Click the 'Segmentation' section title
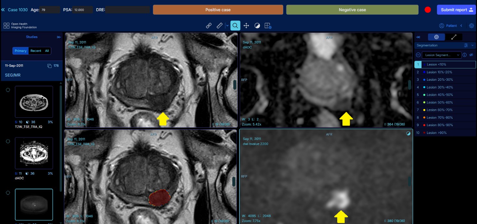This screenshot has width=477, height=224. pos(427,45)
